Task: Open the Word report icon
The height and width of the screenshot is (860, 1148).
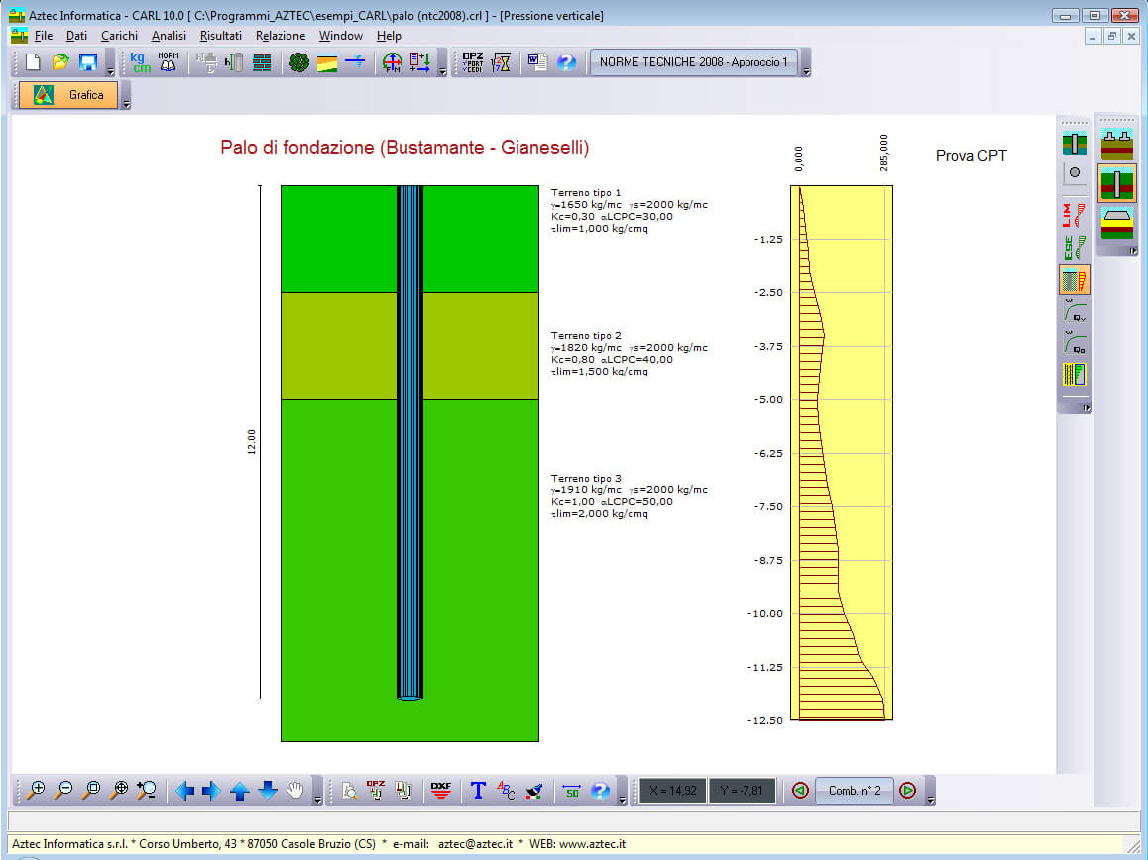Action: [x=536, y=62]
